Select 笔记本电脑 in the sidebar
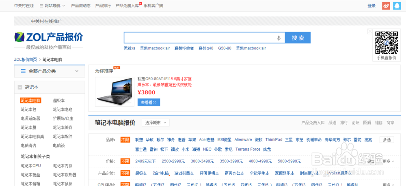 click(30, 100)
